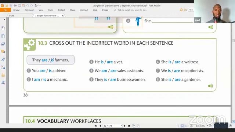The height and width of the screenshot is (132, 235).
Task: Open the Comment ribbon tab
Action: pos(29,10)
